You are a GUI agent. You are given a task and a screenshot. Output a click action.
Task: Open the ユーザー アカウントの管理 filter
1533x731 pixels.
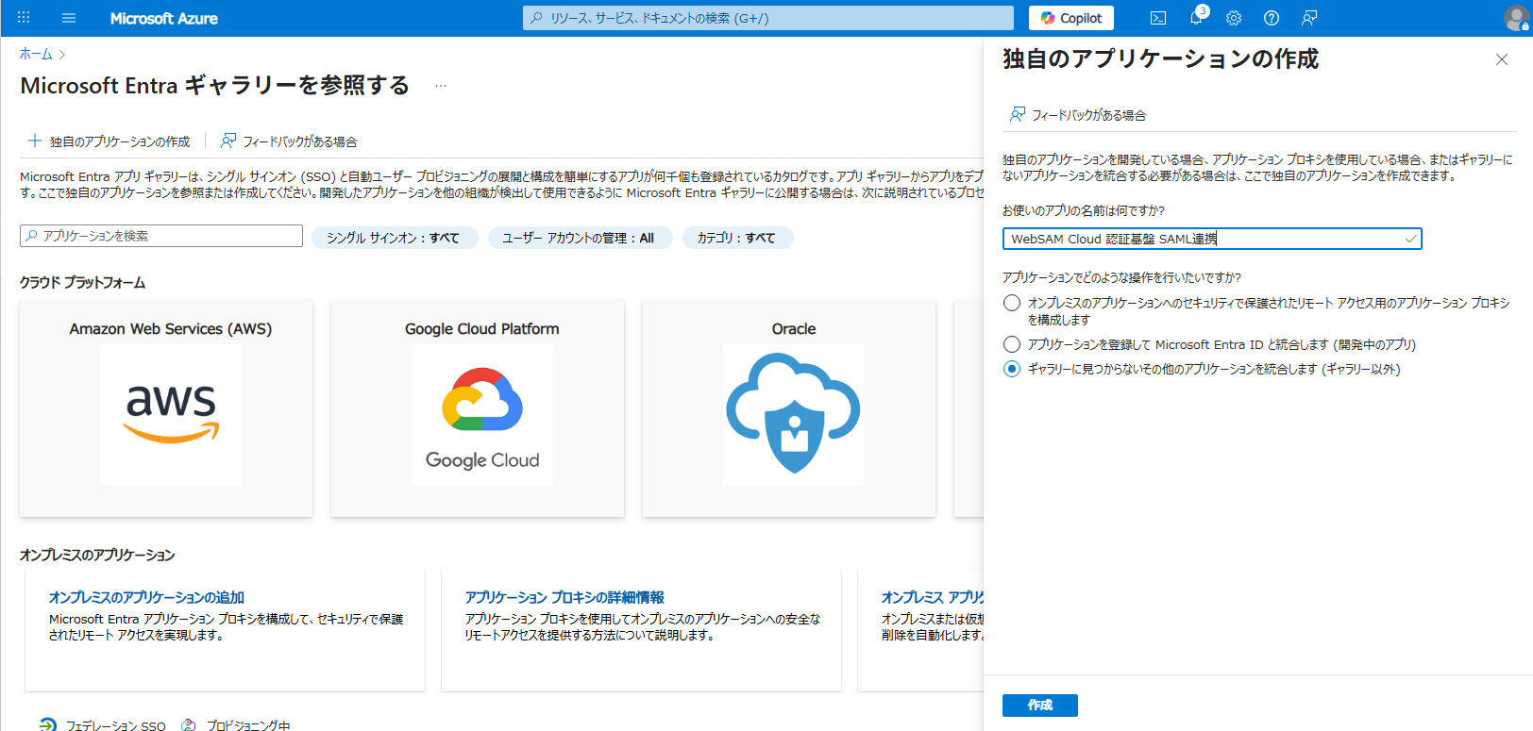click(578, 238)
